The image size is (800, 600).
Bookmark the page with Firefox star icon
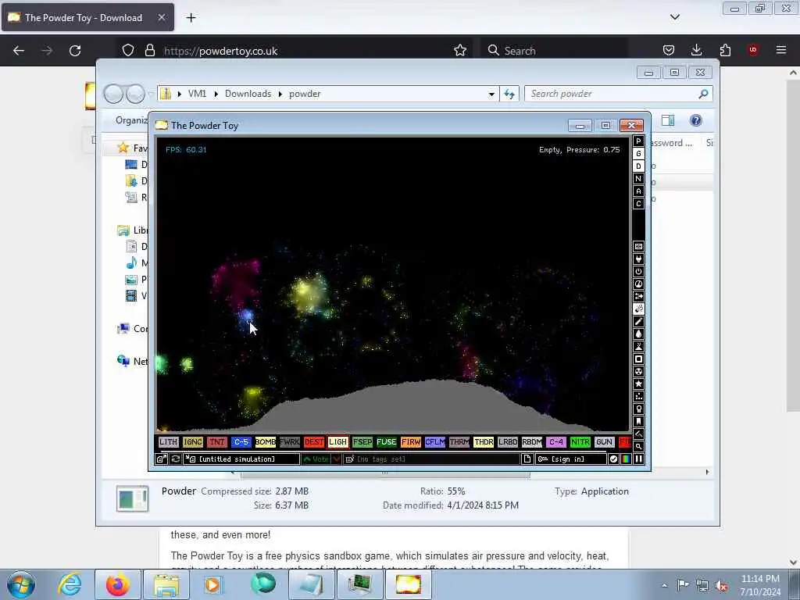[x=459, y=51]
